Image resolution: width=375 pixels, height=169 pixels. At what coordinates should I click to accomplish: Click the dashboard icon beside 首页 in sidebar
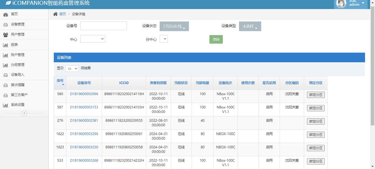tap(5, 14)
